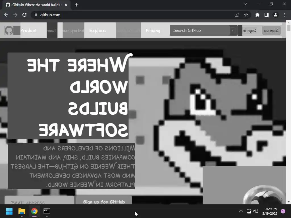
Task: Toggle Chrome side panel icon
Action: tap(267, 15)
